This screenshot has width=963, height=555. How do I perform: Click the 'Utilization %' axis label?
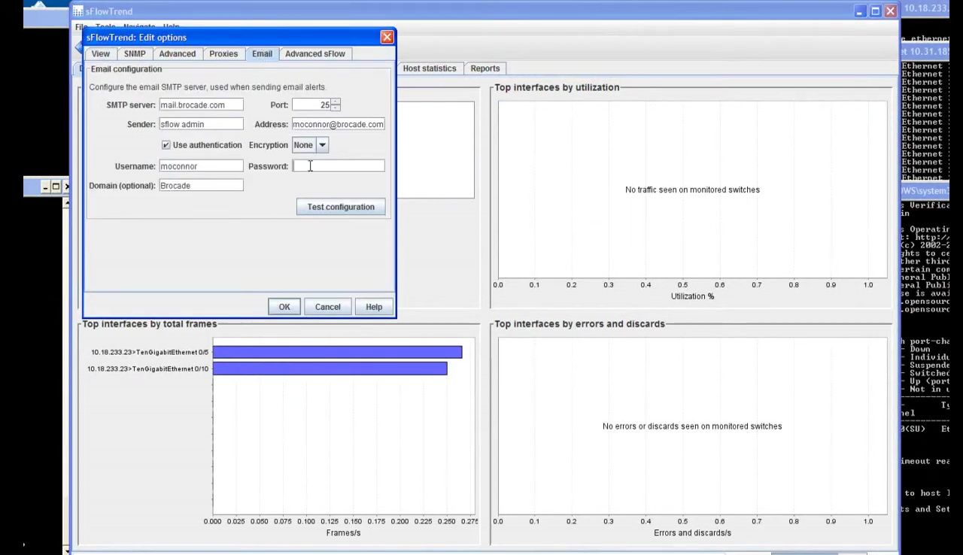point(692,296)
